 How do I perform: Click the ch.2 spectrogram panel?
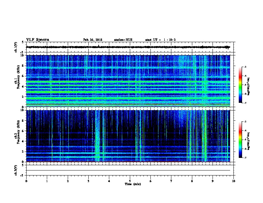pos(128,136)
